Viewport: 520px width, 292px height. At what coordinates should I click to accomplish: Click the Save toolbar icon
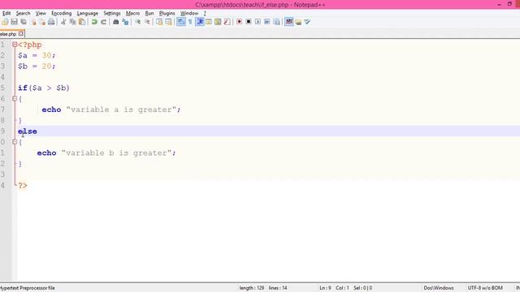(15, 22)
